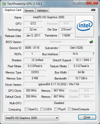Expand the GPU list dropdown arrow
The width and height of the screenshot is (100, 124).
[57, 118]
